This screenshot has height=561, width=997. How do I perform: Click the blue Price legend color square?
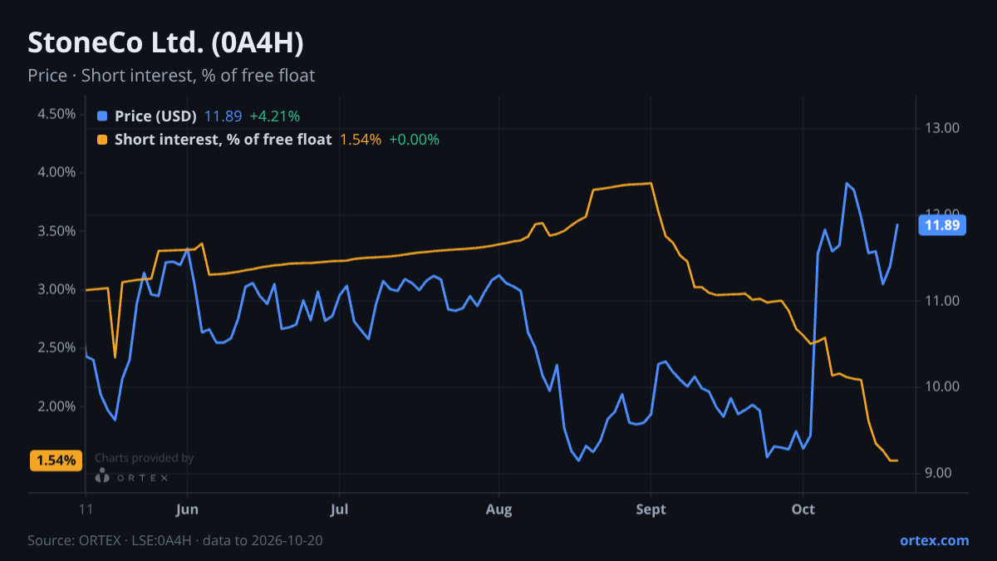[102, 116]
